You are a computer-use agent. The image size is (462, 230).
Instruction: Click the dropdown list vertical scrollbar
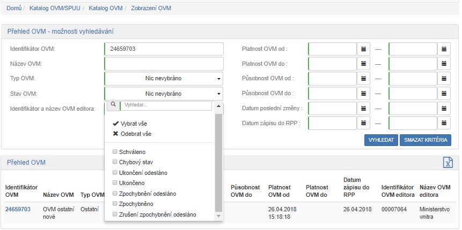tap(218, 160)
